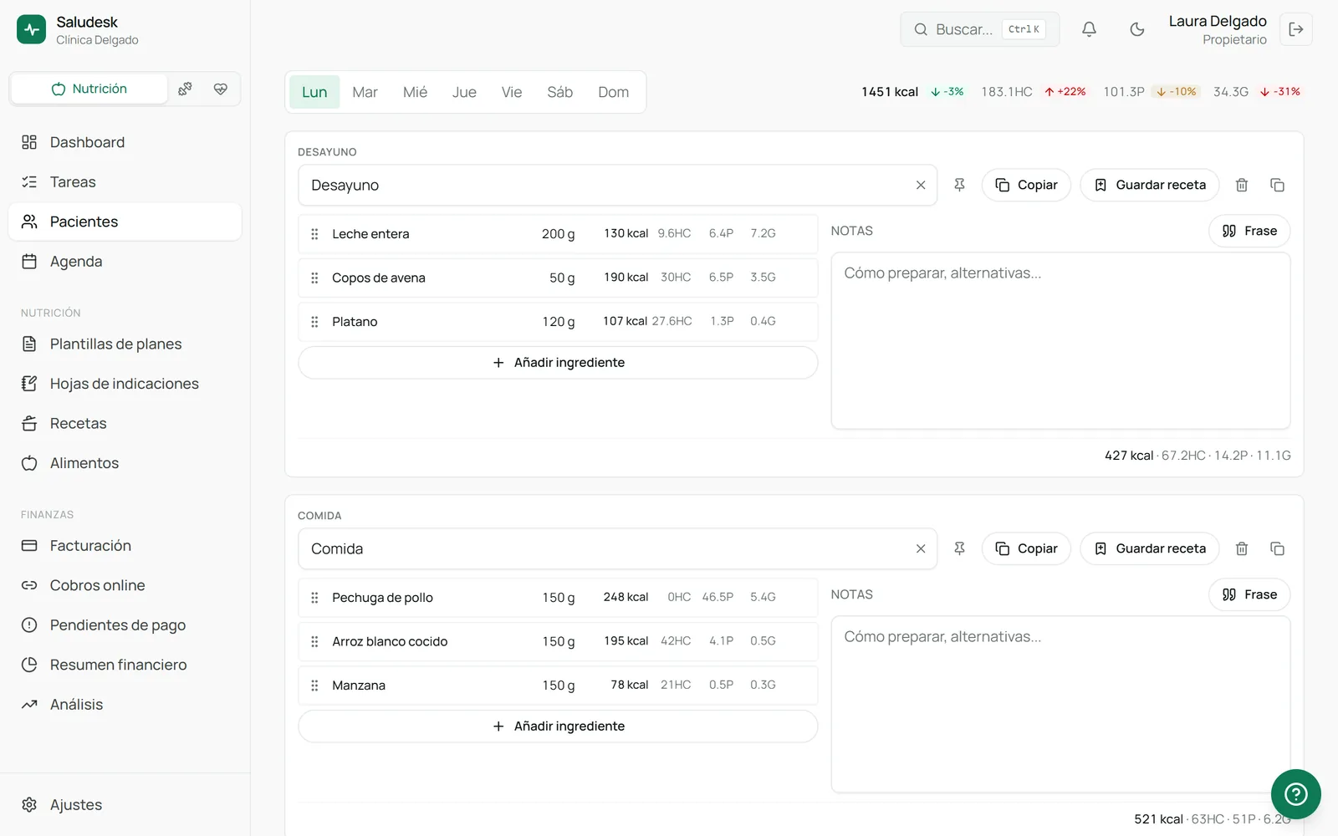Insert a Frase into Comida notes
The height and width of the screenshot is (836, 1338).
click(1249, 594)
